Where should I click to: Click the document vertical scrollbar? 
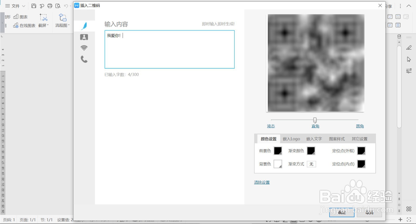click(399, 87)
